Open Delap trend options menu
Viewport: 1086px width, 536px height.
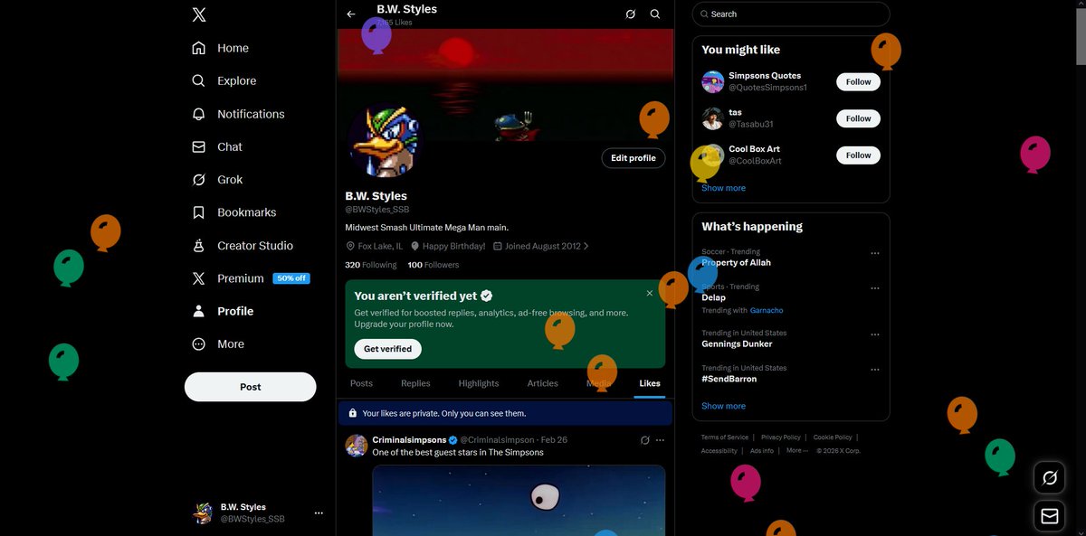pyautogui.click(x=875, y=288)
